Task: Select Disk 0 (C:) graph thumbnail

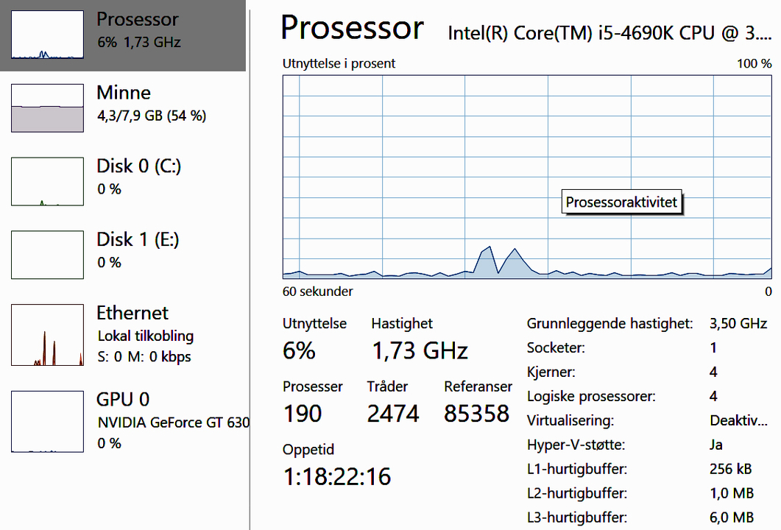Action: click(x=47, y=181)
